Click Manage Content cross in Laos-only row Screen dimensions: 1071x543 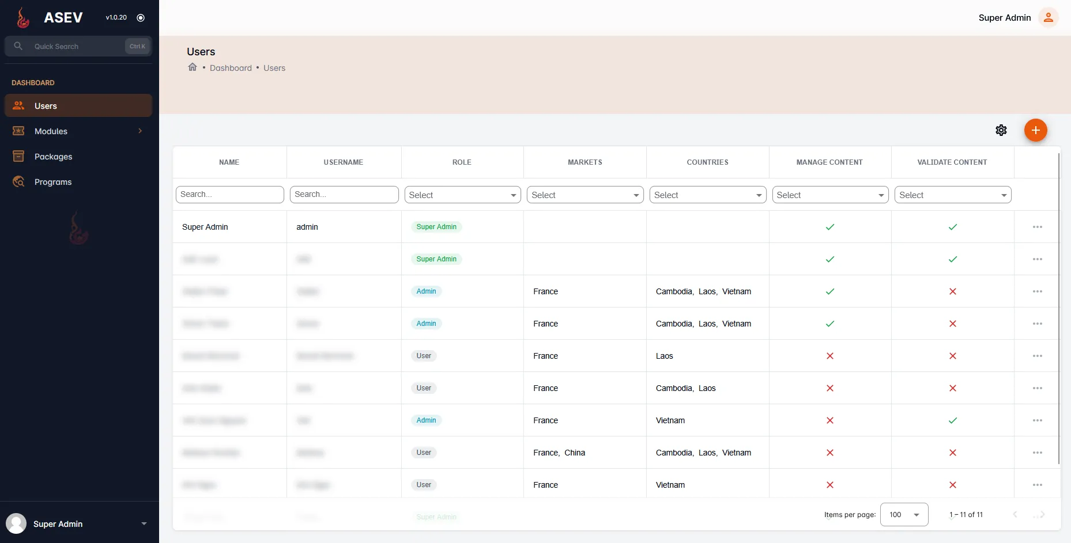830,356
